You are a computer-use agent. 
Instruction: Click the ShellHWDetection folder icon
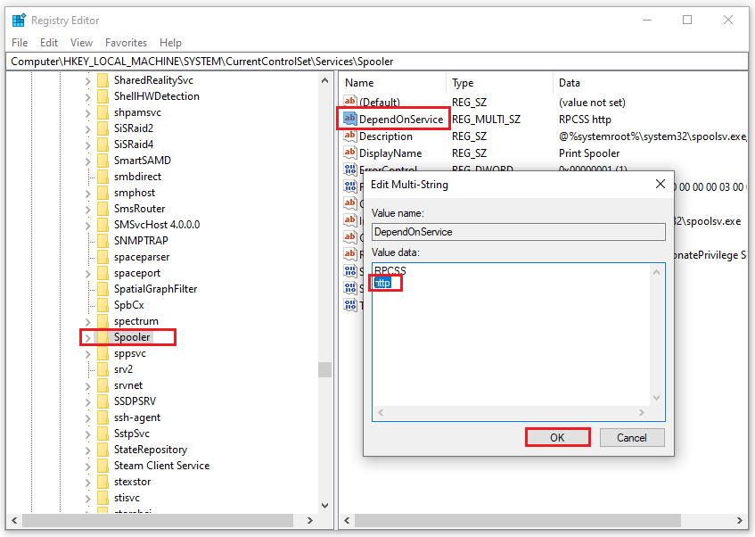coord(103,96)
